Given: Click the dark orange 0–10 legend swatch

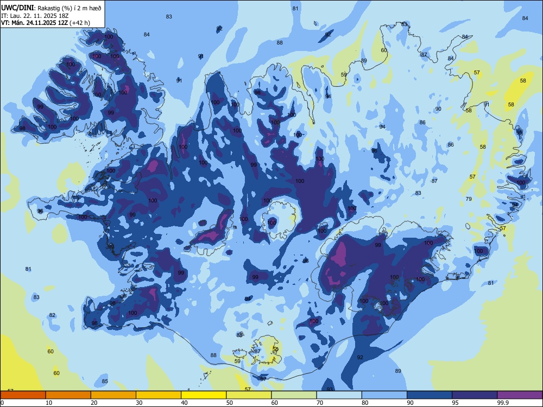Looking at the screenshot, I should click(x=23, y=395).
